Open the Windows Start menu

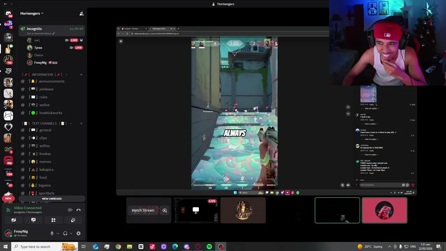pyautogui.click(x=5, y=246)
